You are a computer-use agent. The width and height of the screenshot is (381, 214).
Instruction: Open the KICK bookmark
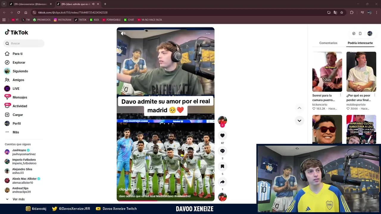[x=94, y=20]
